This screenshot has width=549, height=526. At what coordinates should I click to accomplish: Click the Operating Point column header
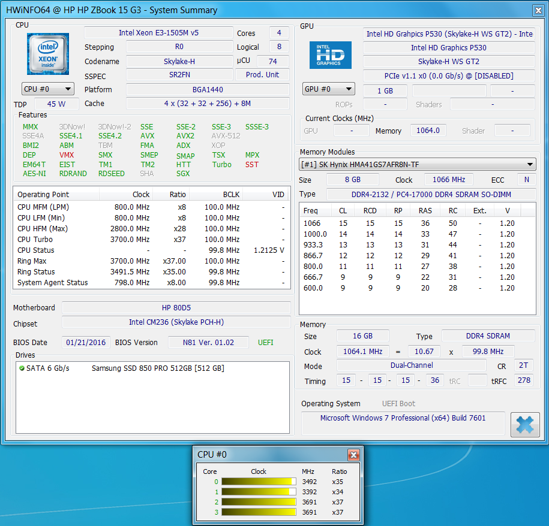pos(56,194)
